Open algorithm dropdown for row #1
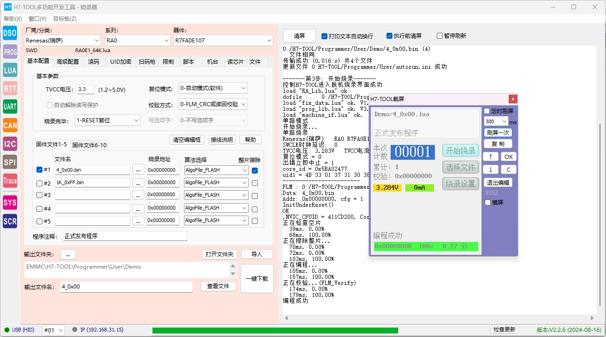Screen dimensions: 606x337 (216, 170)
